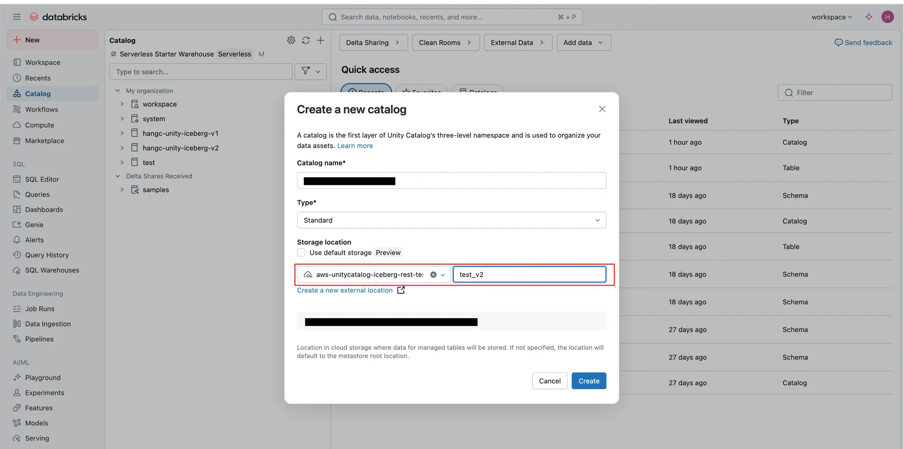Viewport: 904px width, 449px height.
Task: Click the catalog tree search box
Action: coord(201,71)
